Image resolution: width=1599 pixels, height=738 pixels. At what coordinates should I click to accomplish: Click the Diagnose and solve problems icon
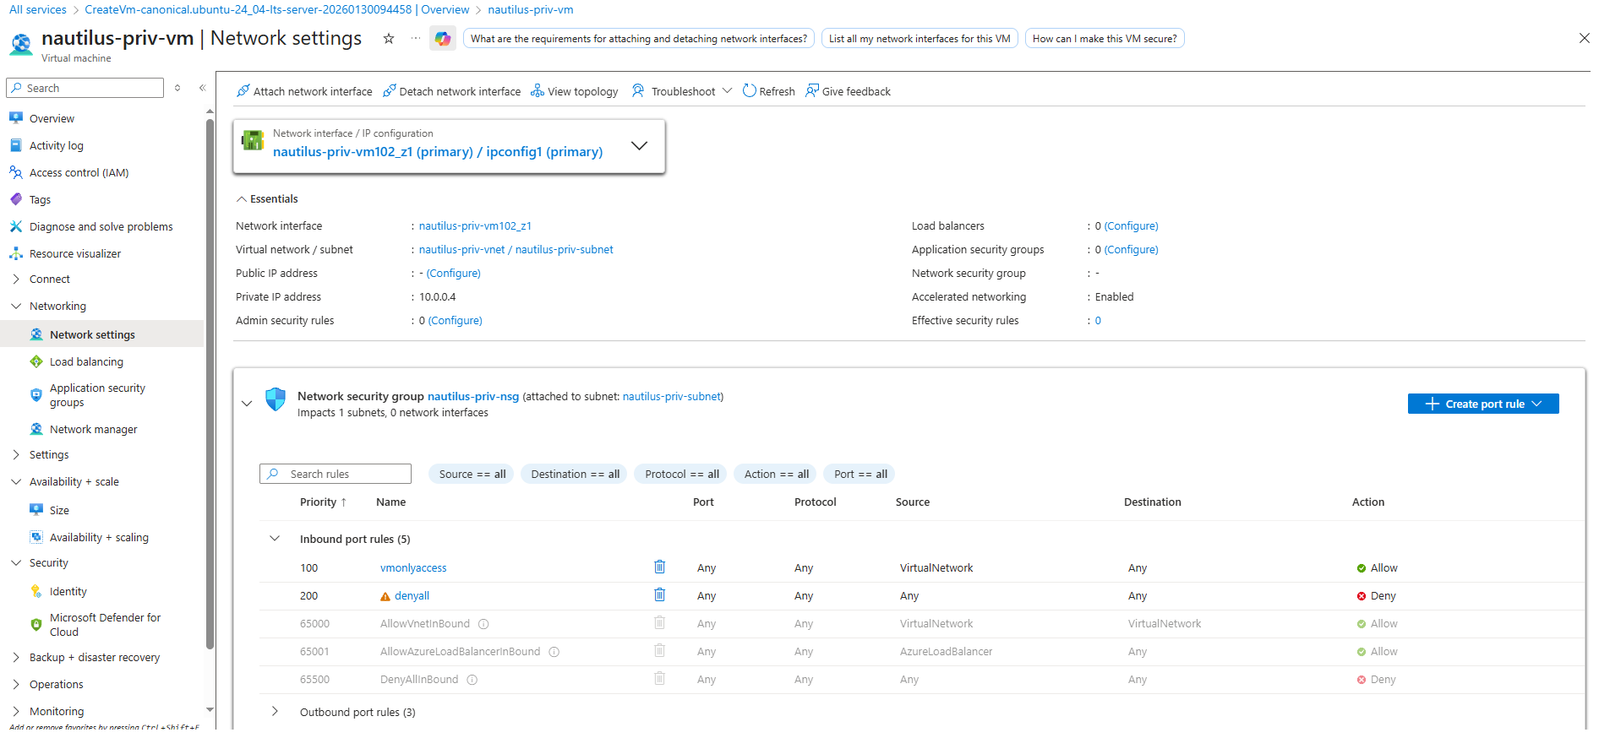pos(16,226)
